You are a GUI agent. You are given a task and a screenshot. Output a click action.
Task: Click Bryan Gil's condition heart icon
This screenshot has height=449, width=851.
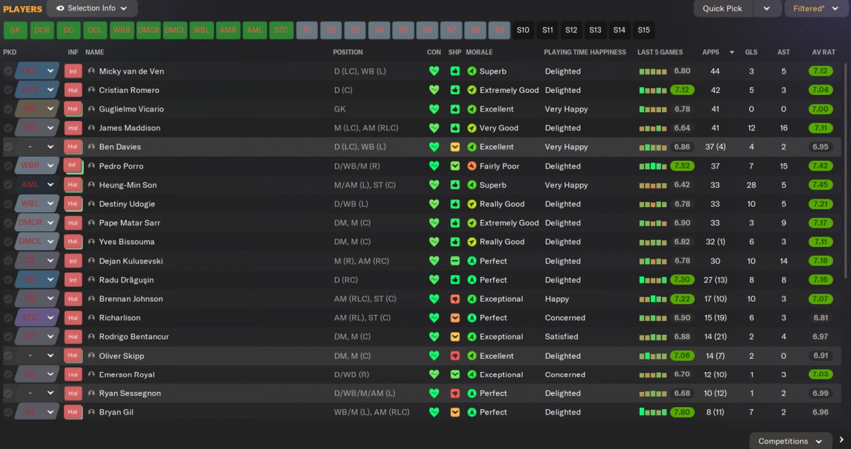434,412
